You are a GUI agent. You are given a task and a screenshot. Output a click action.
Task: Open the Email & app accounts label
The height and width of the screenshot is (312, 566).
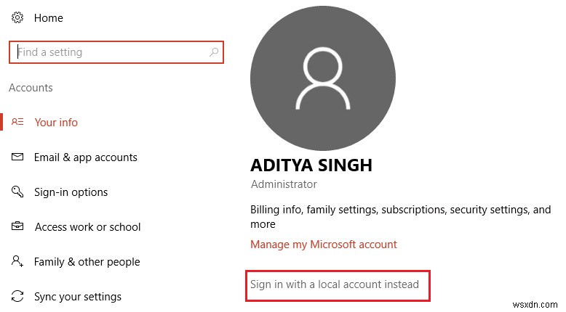(x=85, y=157)
